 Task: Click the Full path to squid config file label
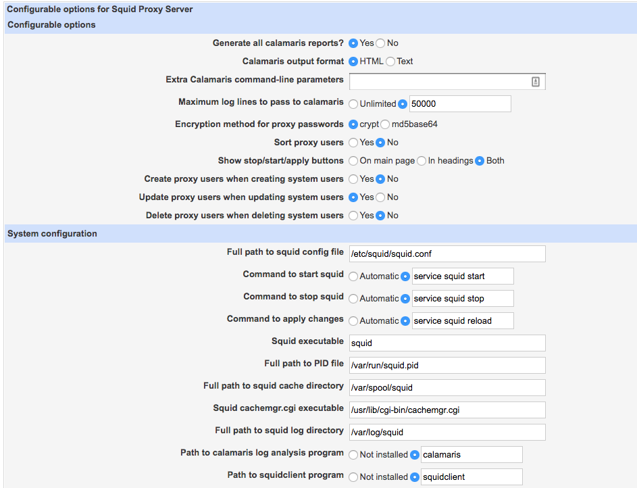(x=285, y=252)
